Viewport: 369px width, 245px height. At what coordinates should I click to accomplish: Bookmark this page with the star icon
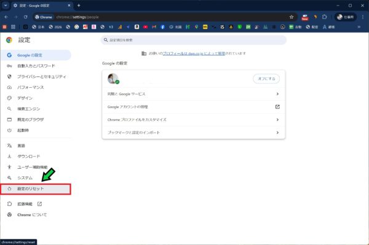click(x=292, y=17)
